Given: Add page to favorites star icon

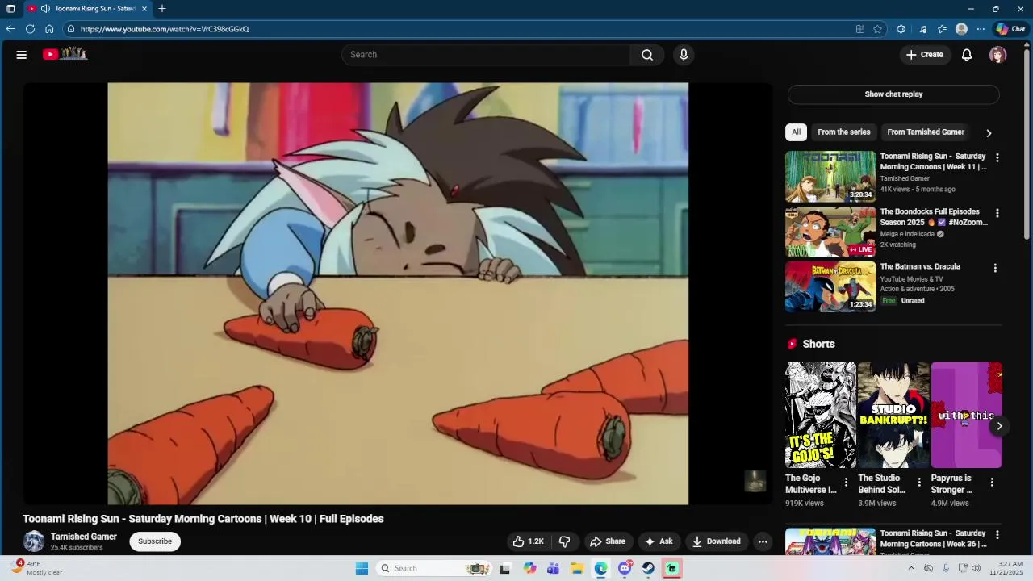Looking at the screenshot, I should tap(877, 29).
